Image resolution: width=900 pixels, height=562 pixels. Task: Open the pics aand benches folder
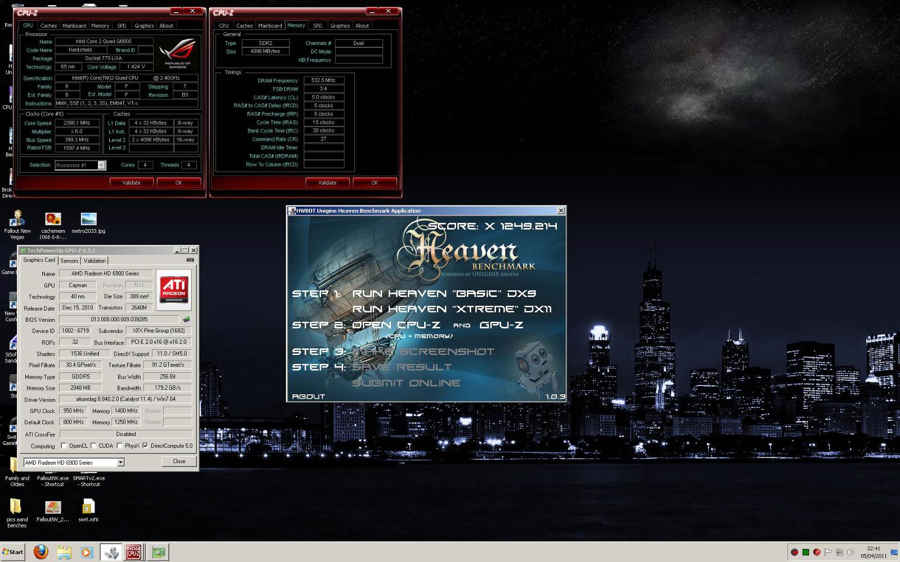[x=17, y=513]
